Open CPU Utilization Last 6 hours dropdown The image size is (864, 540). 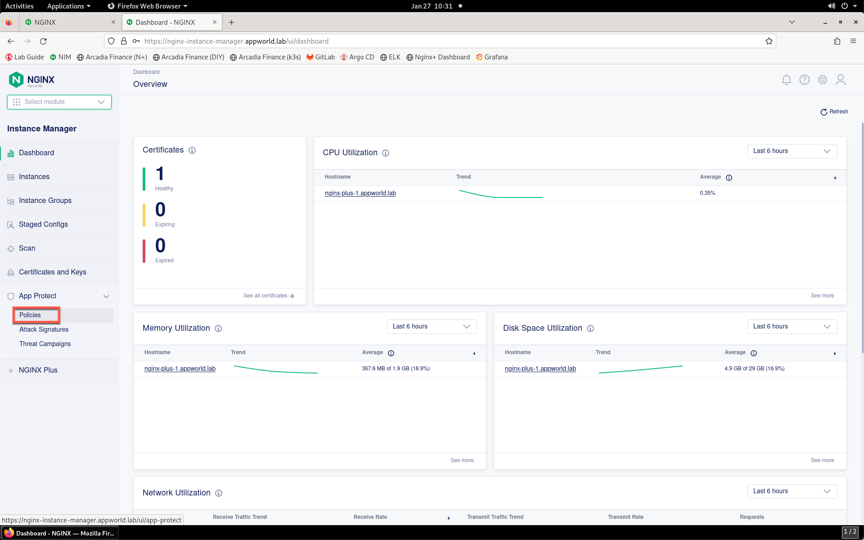click(x=792, y=151)
